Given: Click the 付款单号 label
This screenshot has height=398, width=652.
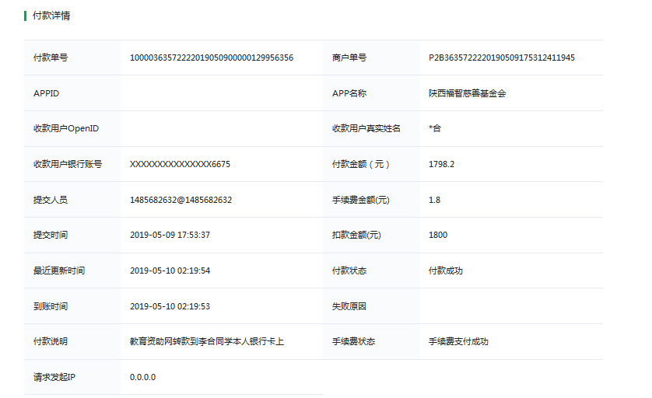Looking at the screenshot, I should coord(51,58).
